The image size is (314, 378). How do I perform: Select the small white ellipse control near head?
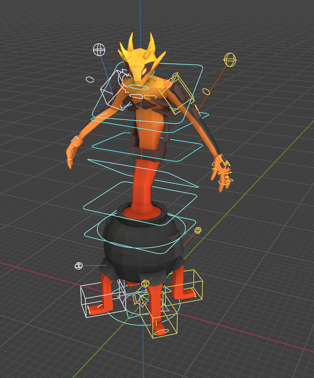tap(90, 79)
